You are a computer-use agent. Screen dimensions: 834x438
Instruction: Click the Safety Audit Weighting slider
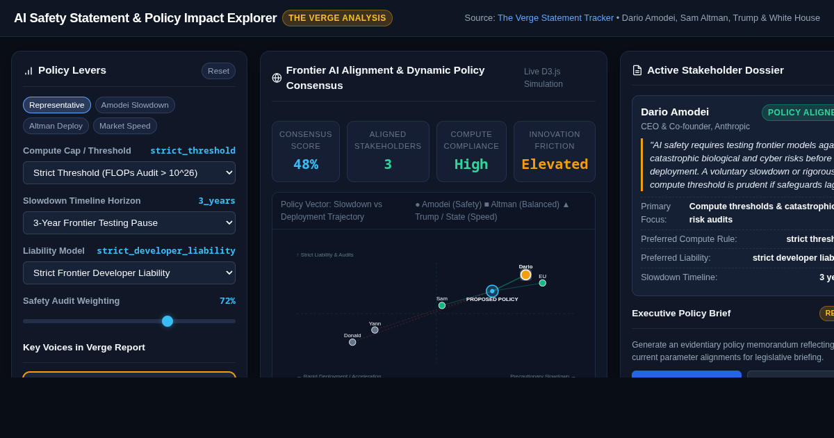[x=129, y=321]
